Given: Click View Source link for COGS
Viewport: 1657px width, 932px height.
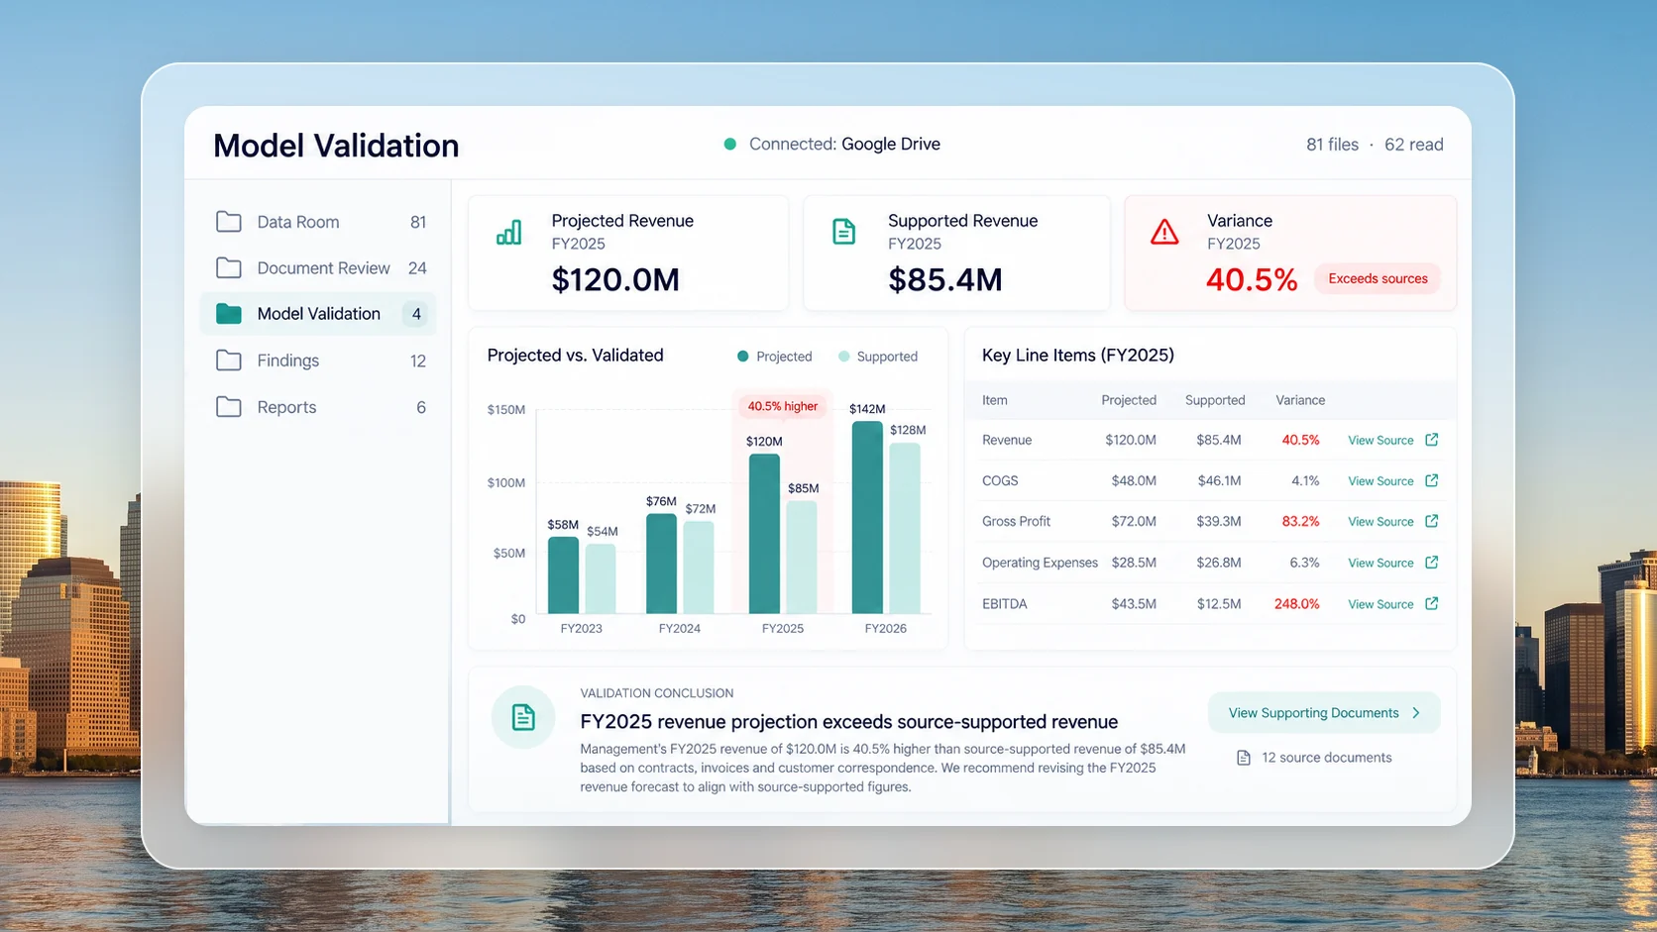Looking at the screenshot, I should (x=1381, y=481).
